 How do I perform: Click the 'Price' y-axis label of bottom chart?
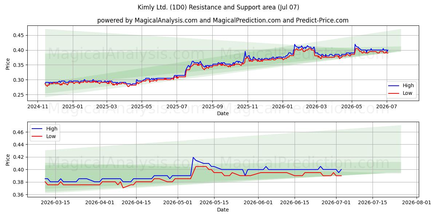click(8, 160)
